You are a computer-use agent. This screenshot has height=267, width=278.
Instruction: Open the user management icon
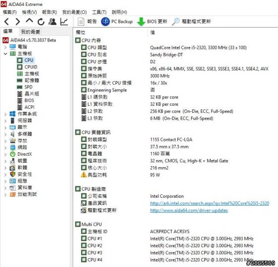point(53,22)
